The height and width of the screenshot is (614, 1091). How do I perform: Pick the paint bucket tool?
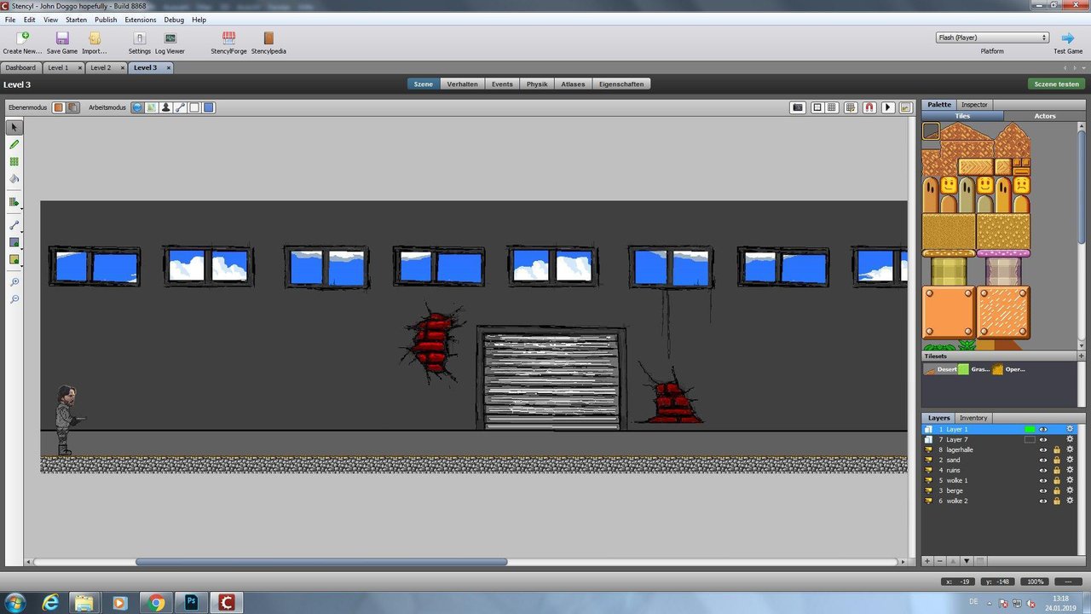[14, 178]
